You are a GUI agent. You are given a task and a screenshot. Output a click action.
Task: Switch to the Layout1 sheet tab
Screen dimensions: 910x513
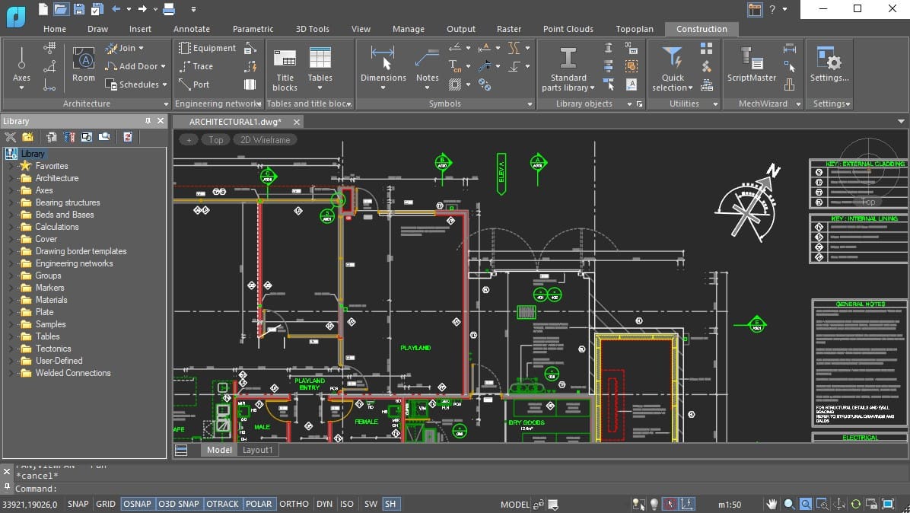pyautogui.click(x=257, y=450)
